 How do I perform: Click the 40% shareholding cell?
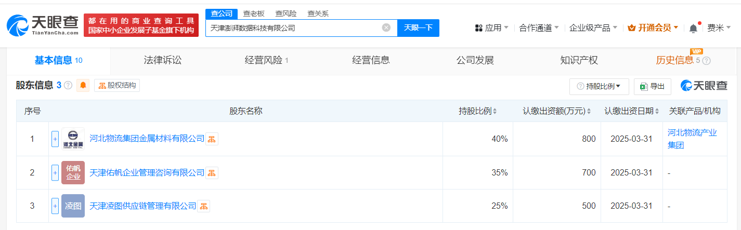click(x=499, y=139)
